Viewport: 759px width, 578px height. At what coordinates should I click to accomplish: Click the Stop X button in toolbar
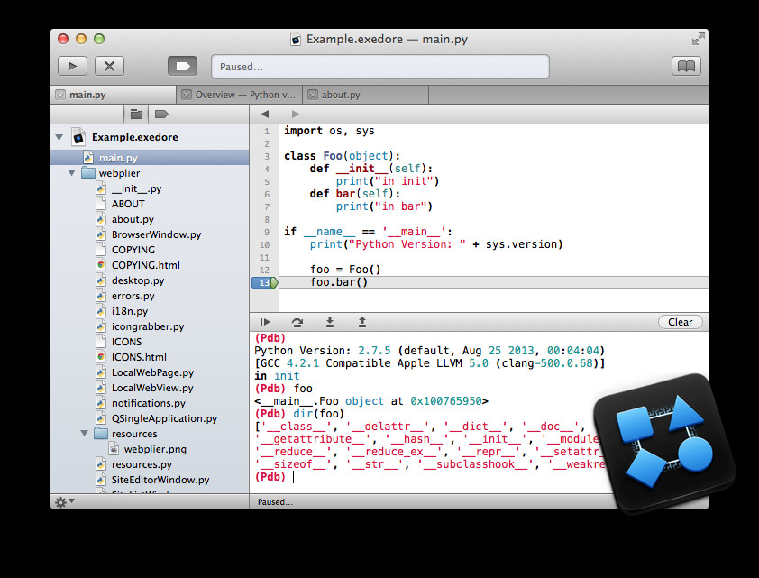[109, 67]
